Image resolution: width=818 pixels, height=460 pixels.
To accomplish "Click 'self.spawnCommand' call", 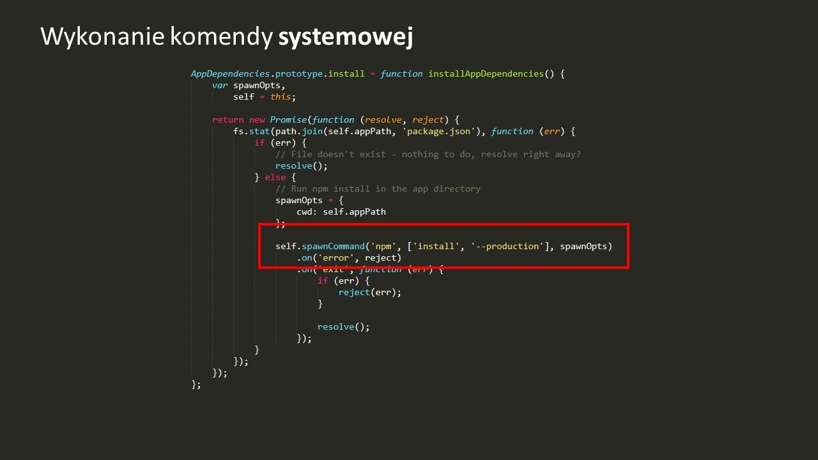I will pyautogui.click(x=320, y=246).
